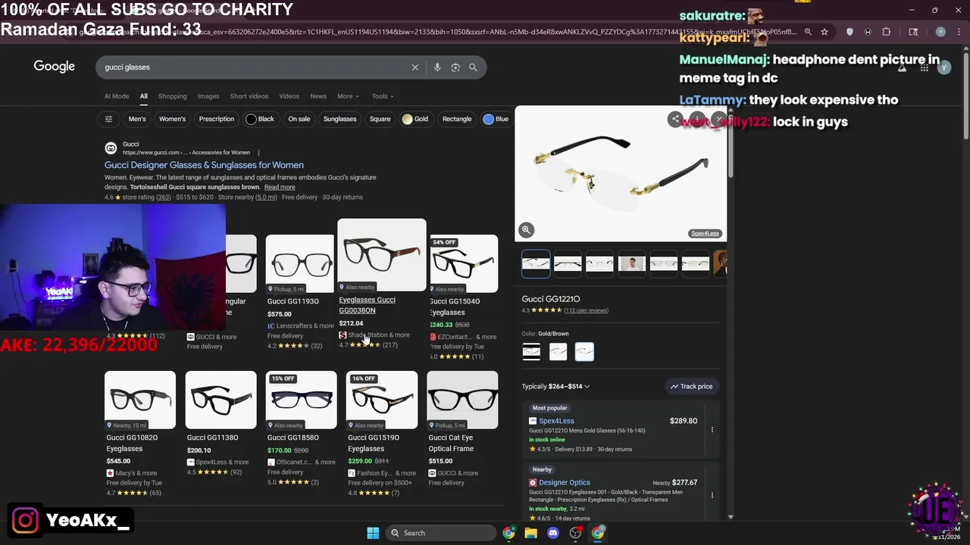Switch to the Videos tab
The width and height of the screenshot is (970, 545).
click(289, 96)
